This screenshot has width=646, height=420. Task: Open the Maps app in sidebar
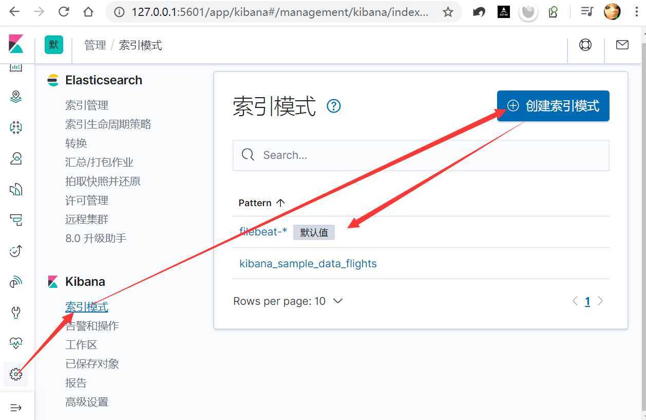tap(16, 97)
